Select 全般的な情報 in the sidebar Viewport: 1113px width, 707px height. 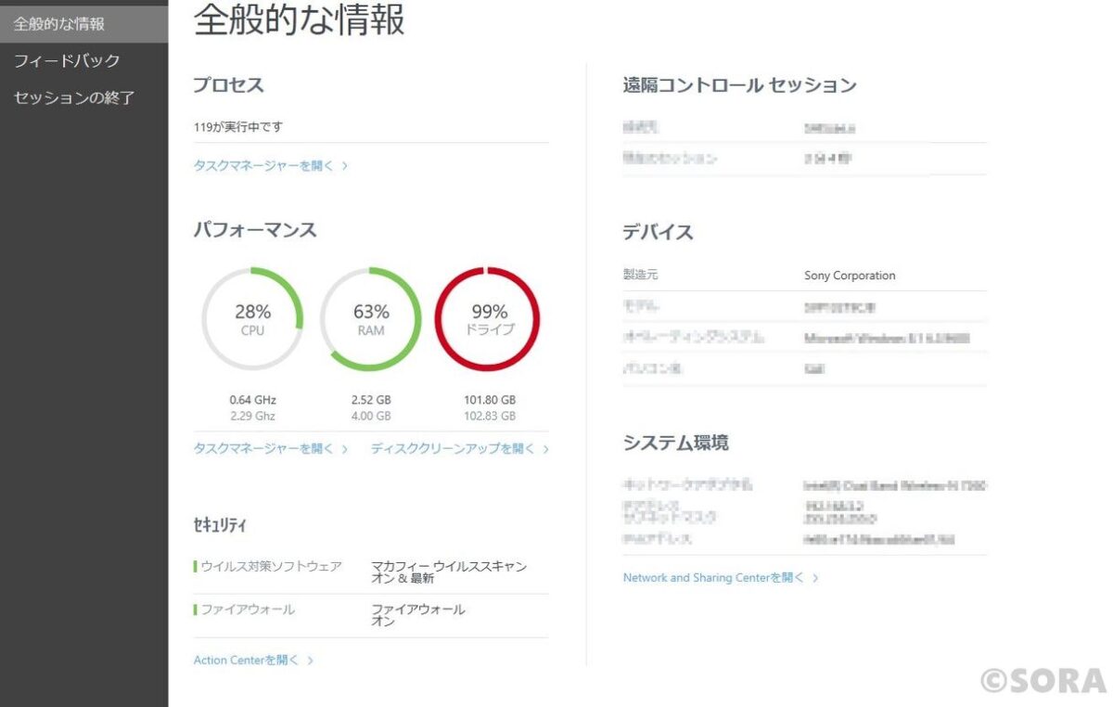(59, 23)
